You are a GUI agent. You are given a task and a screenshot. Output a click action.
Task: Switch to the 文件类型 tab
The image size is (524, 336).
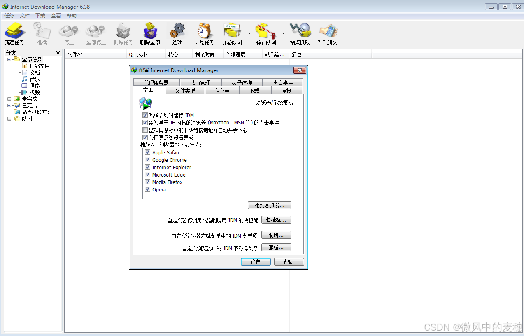coord(185,91)
